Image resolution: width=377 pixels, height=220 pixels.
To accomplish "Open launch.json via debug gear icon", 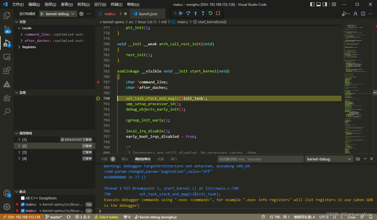I will [81, 14].
